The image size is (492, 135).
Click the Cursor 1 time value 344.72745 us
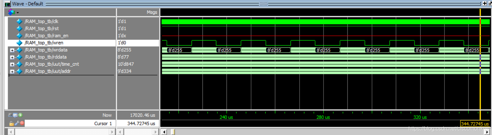click(141, 124)
